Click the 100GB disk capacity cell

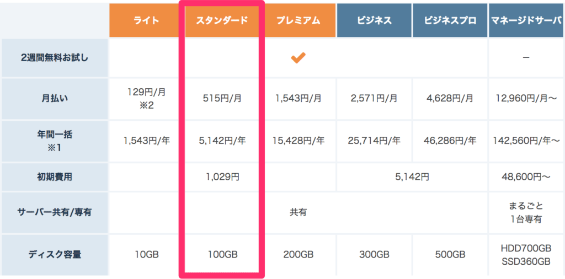tap(222, 255)
